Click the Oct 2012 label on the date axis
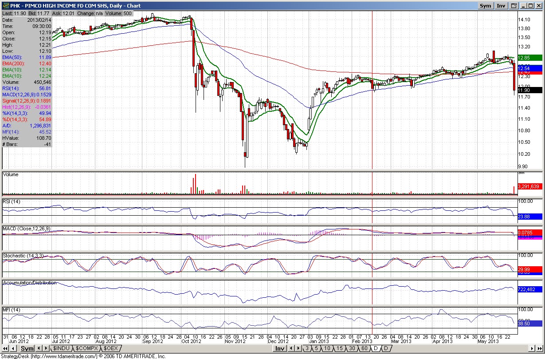This screenshot has height=359, width=545. pyautogui.click(x=191, y=341)
